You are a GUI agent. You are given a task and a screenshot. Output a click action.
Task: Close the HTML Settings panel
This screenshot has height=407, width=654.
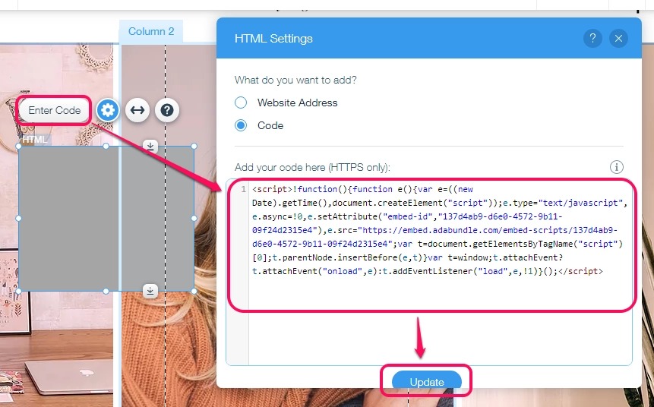618,39
